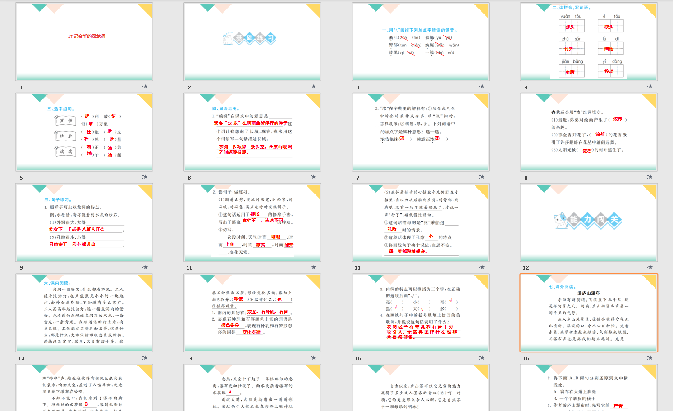Select the '六、课内阅读' slide thumbnail
The height and width of the screenshot is (411, 673).
pyautogui.click(x=84, y=313)
